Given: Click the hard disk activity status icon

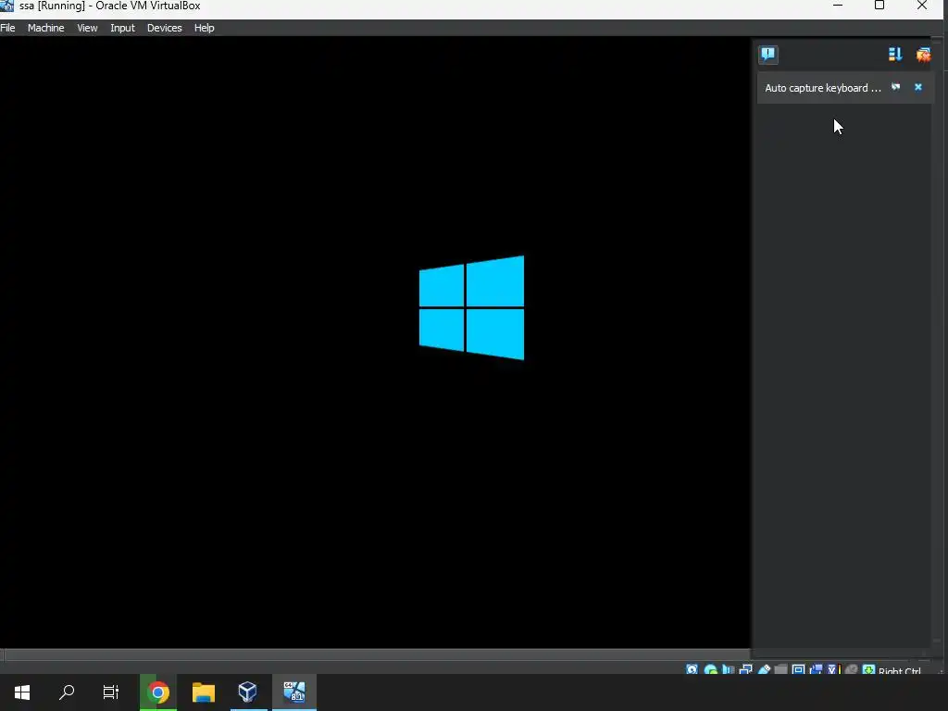Looking at the screenshot, I should [692, 669].
